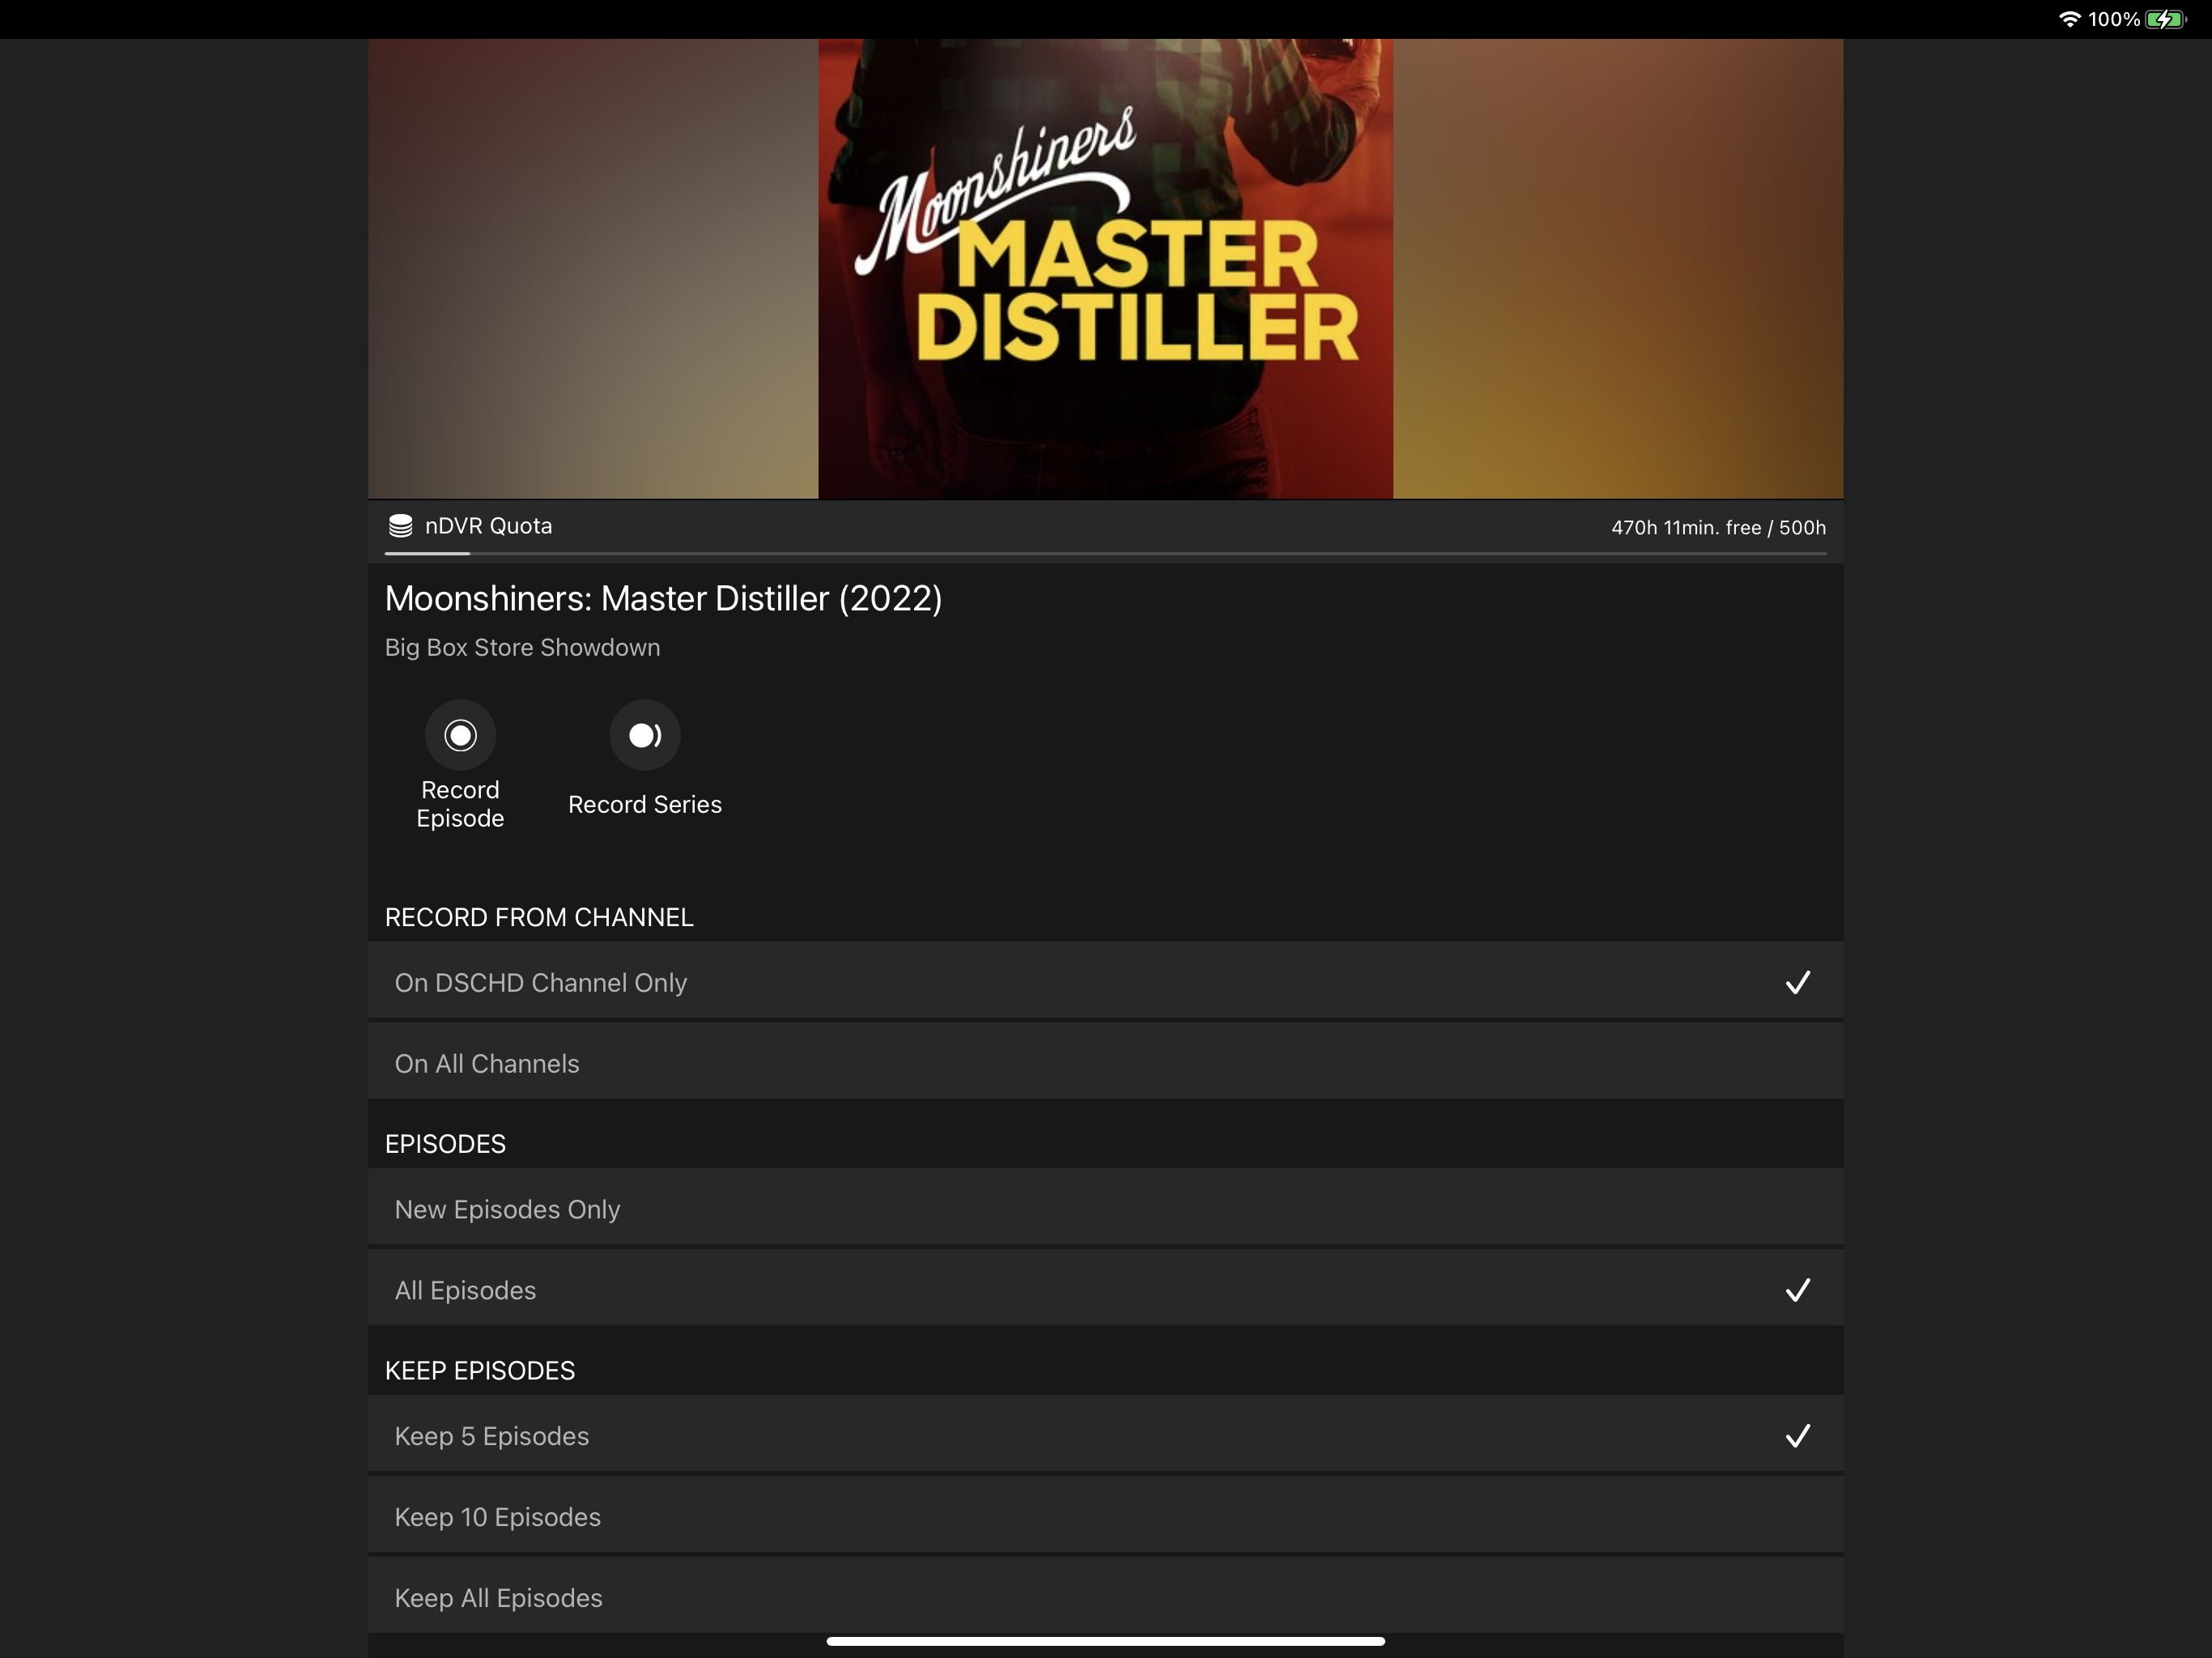Select On All Channels option
2212x1658 pixels.
pyautogui.click(x=1106, y=1063)
